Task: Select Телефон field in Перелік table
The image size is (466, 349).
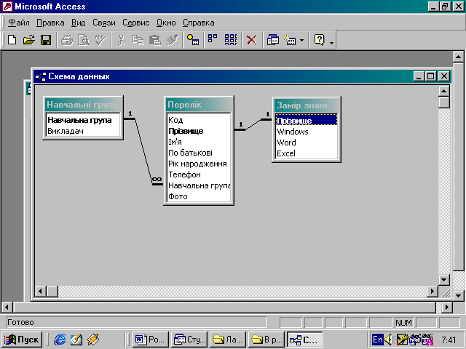Action: click(x=199, y=174)
